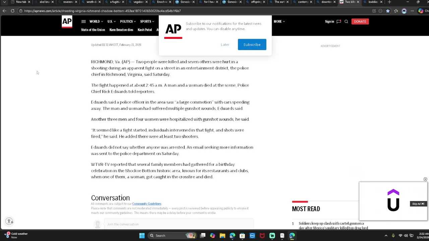Screen dimensions: 429x241
Task: Close the video ad with X icon
Action: (425, 179)
